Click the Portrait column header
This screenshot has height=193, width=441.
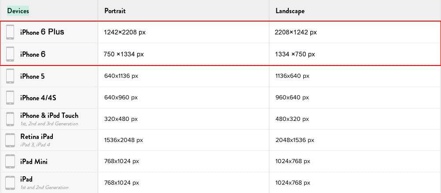[115, 11]
